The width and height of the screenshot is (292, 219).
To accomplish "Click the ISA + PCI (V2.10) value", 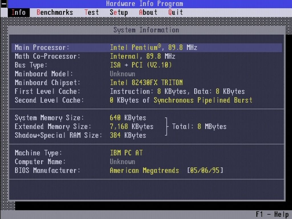I will [x=141, y=65].
